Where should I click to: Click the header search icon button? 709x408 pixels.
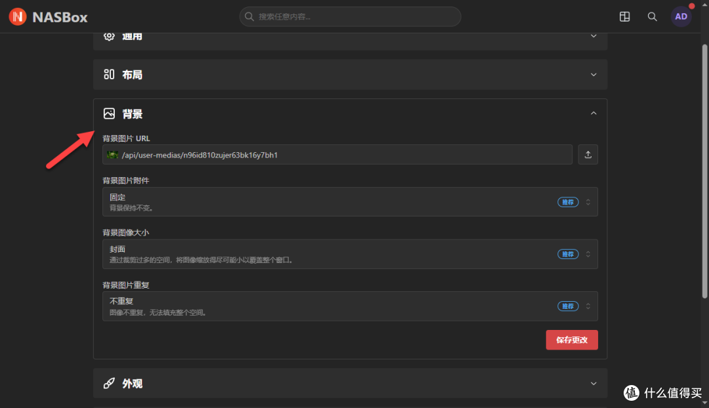click(652, 16)
